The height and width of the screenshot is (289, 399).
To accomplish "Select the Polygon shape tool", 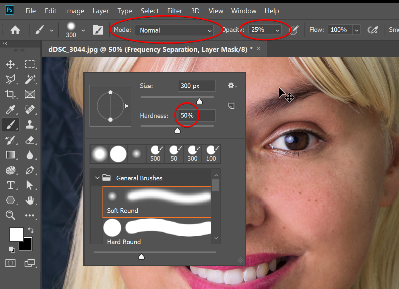I will (10, 200).
